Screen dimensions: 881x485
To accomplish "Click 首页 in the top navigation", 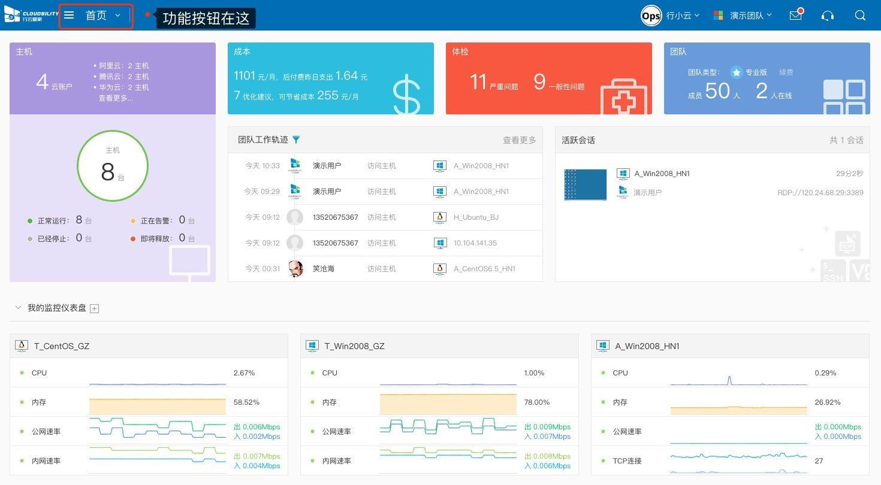I will click(96, 16).
